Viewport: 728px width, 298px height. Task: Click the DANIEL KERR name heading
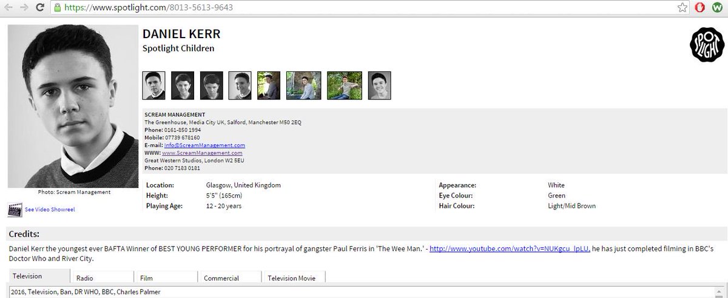[x=181, y=34]
